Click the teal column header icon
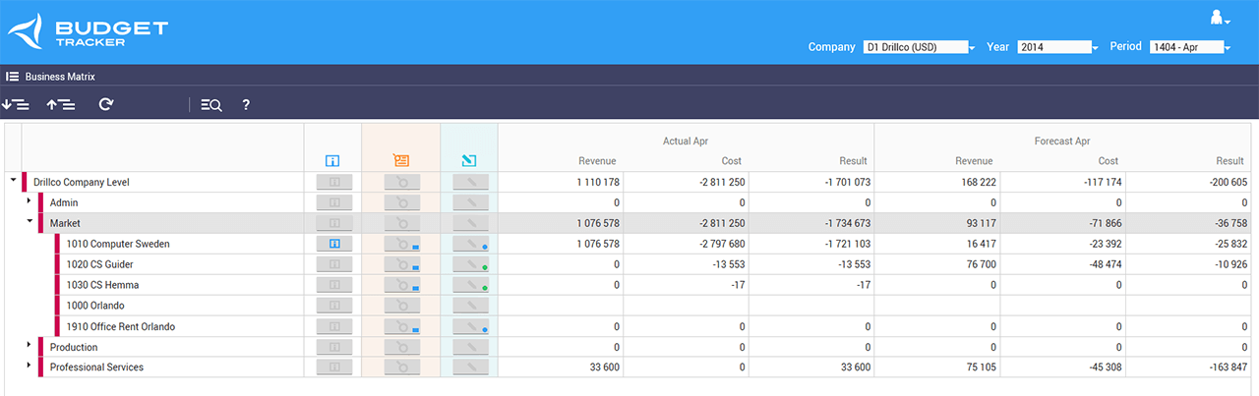The image size is (1259, 396). pos(469,160)
